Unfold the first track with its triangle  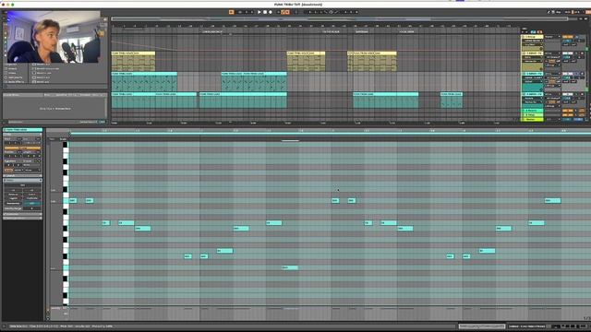(x=524, y=37)
